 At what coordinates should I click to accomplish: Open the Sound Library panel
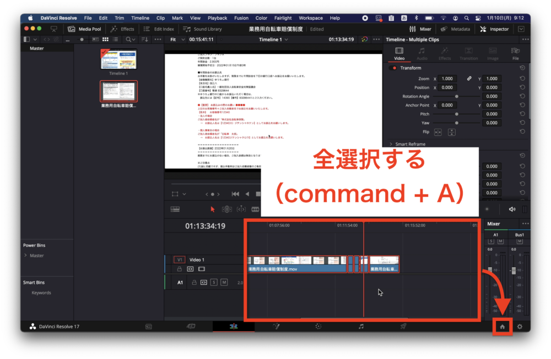click(x=202, y=29)
